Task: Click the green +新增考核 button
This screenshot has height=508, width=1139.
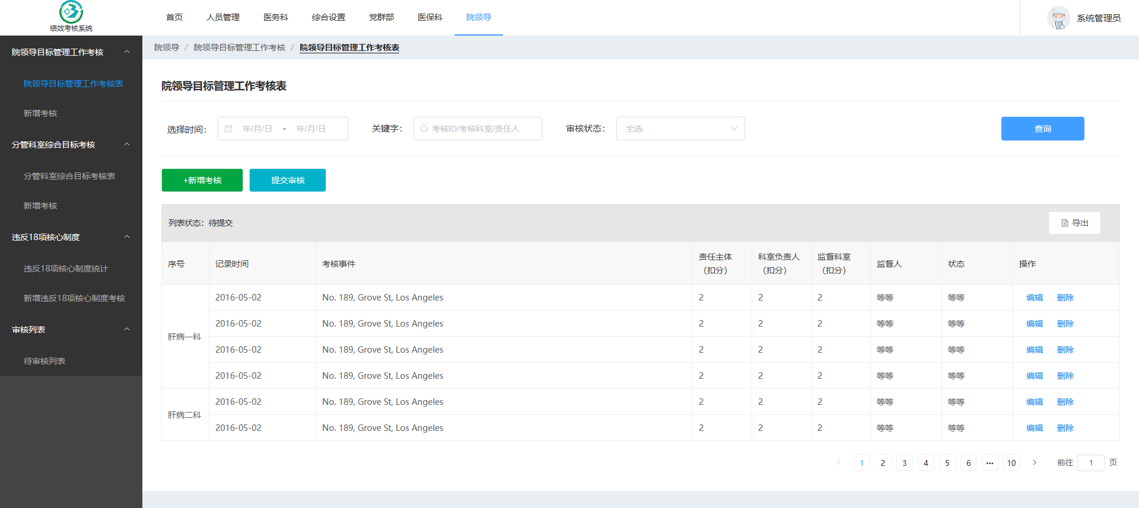Action: 202,180
